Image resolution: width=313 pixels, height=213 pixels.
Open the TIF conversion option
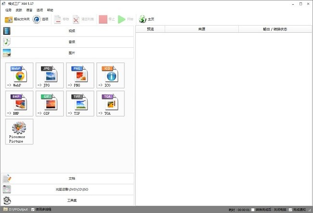point(80,103)
